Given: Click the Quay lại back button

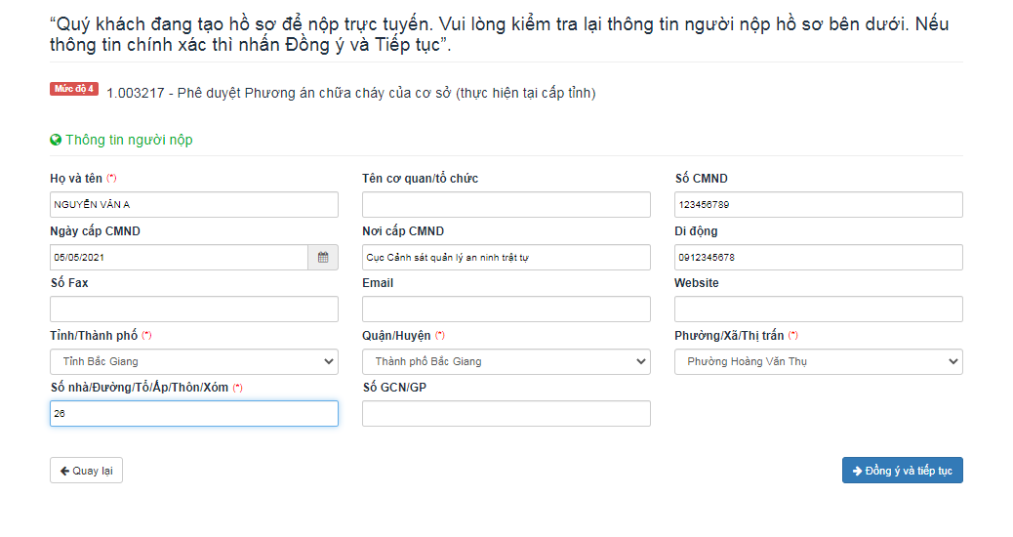Looking at the screenshot, I should tap(86, 471).
